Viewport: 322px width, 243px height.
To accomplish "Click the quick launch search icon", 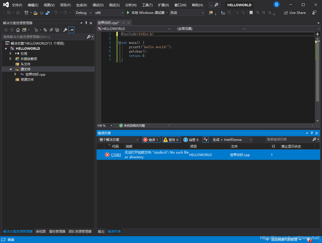I will pyautogui.click(x=216, y=5).
